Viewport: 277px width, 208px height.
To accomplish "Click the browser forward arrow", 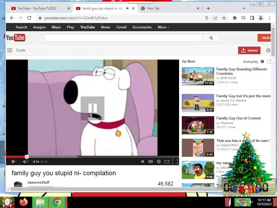I will click(21, 18).
